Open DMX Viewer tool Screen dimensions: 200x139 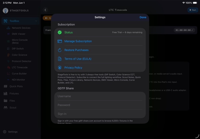pos(18,34)
